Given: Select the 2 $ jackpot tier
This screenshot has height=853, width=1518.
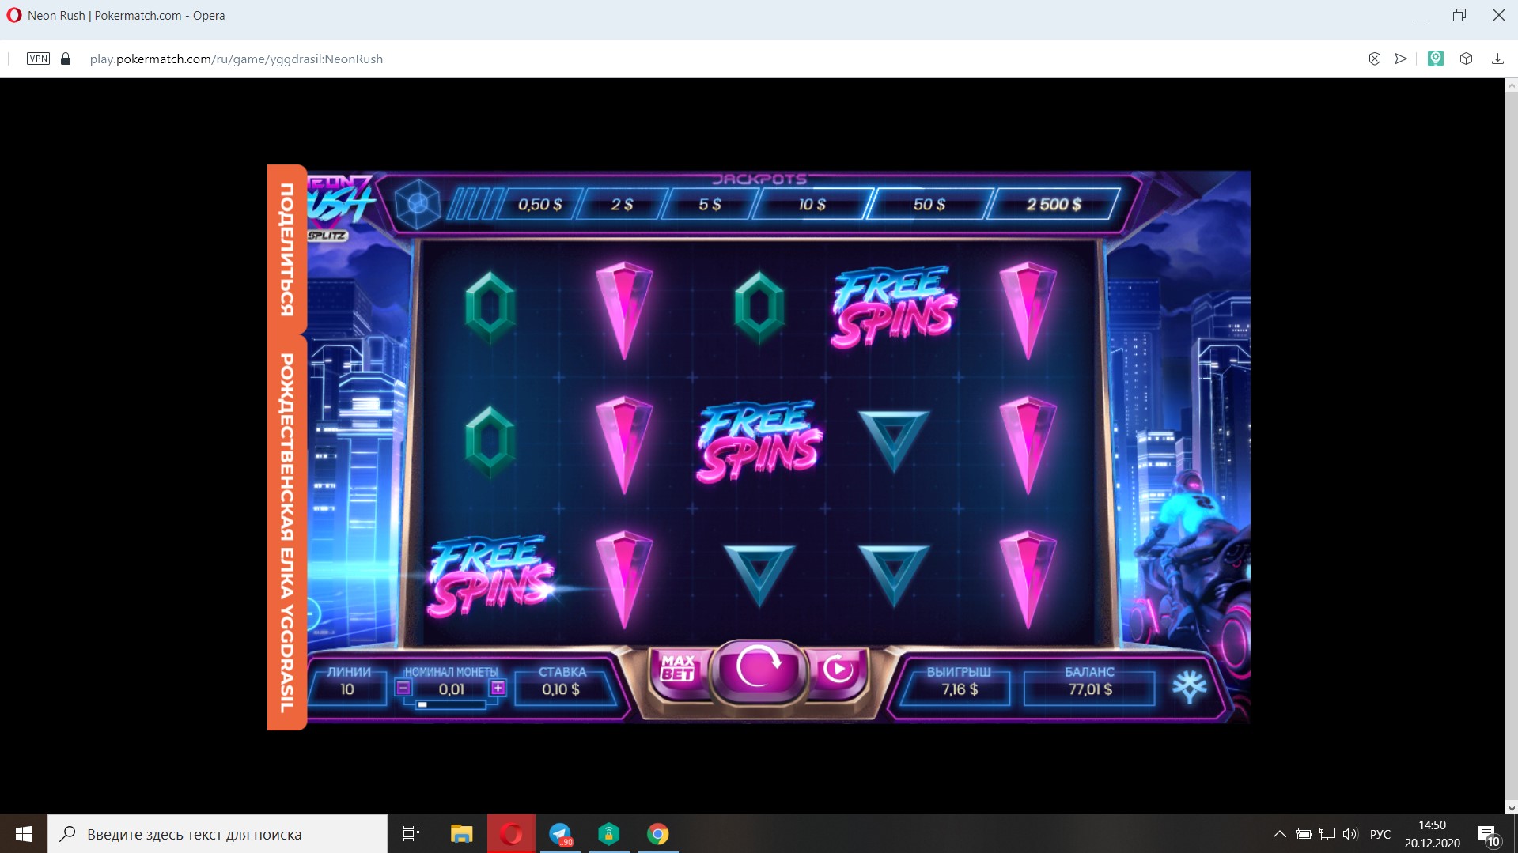Looking at the screenshot, I should tap(622, 205).
